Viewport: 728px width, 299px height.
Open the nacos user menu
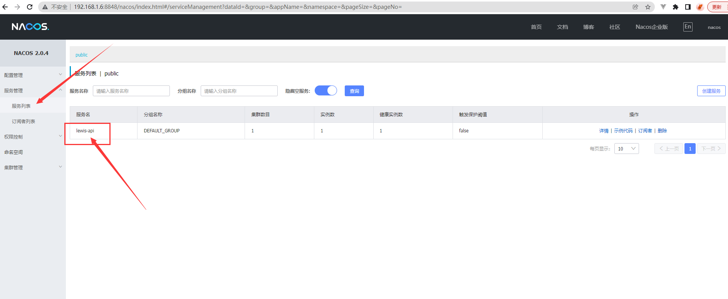click(714, 27)
